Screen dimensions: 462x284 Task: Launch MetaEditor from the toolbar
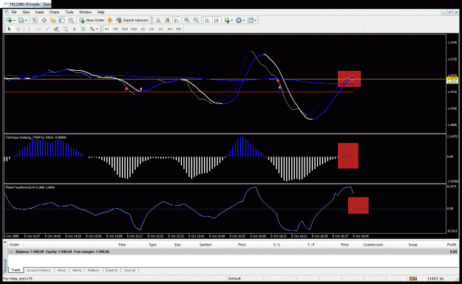(x=110, y=21)
